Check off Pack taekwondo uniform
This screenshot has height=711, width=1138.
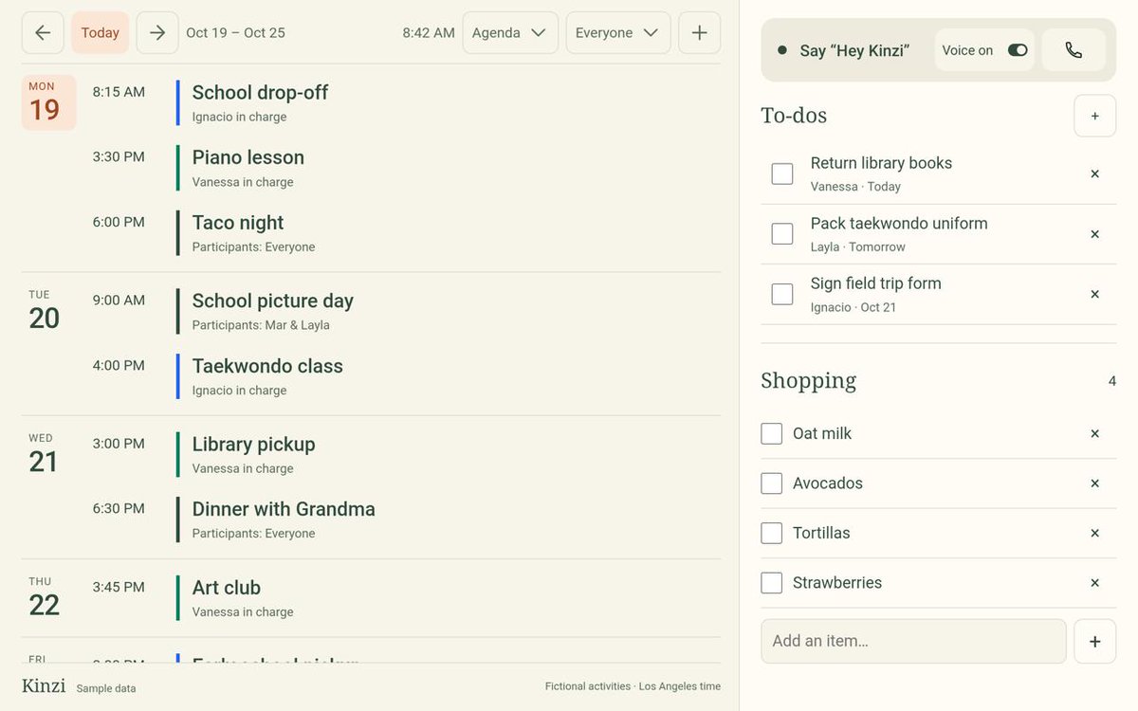tap(782, 234)
